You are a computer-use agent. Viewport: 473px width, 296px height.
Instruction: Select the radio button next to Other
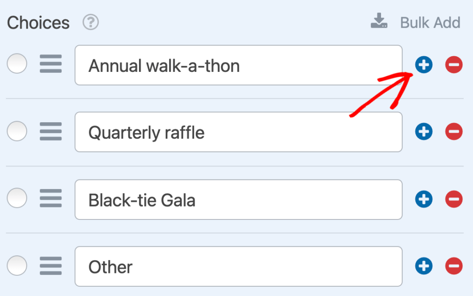coord(17,266)
